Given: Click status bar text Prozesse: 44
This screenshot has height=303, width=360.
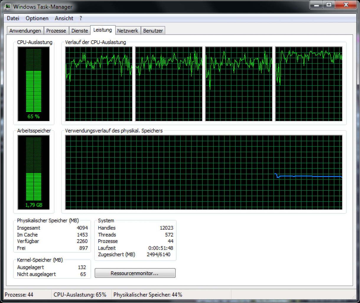Looking at the screenshot, I should (19, 295).
